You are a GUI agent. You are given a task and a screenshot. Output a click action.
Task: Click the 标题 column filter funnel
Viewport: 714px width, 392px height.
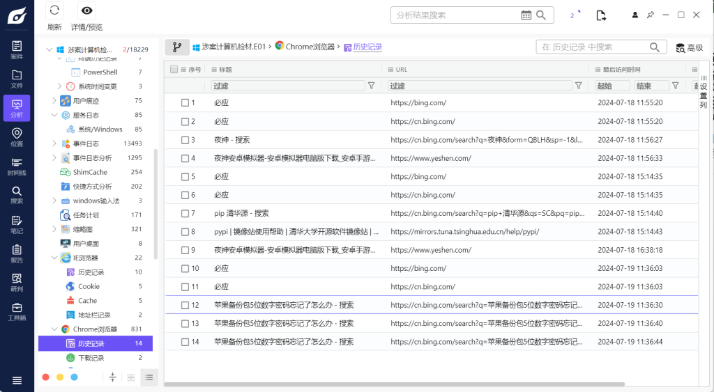371,86
